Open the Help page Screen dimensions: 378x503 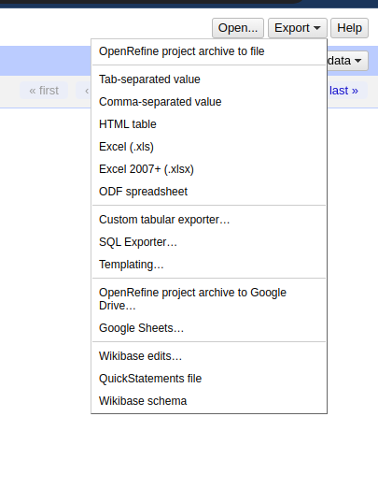click(349, 28)
